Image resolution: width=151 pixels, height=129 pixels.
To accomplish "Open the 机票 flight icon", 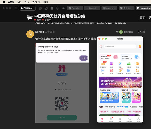I will click(x=120, y=65).
